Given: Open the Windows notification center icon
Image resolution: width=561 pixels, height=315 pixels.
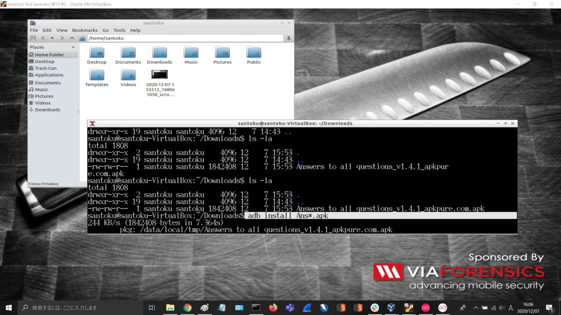Looking at the screenshot, I should (x=550, y=308).
